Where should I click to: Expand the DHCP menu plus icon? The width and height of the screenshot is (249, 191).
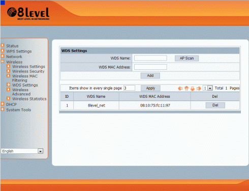[x=3, y=104]
